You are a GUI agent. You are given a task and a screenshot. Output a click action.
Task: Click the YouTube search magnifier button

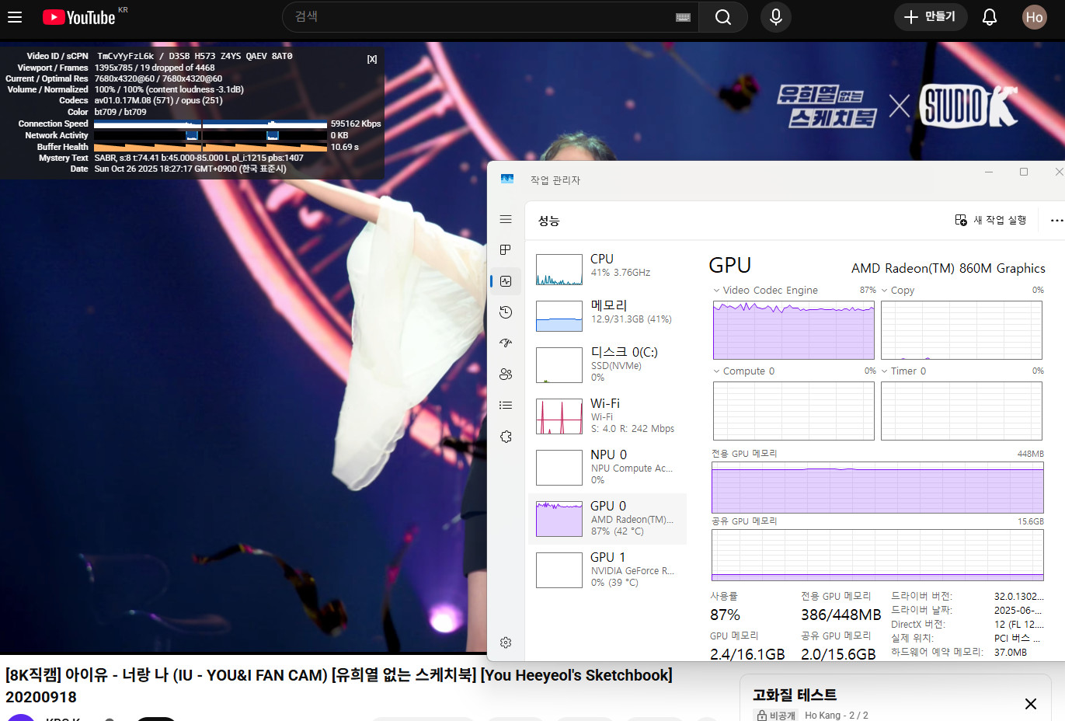coord(722,17)
